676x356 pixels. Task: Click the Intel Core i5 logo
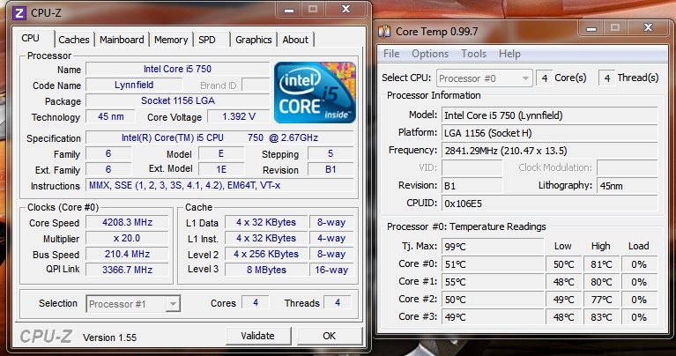pos(316,93)
